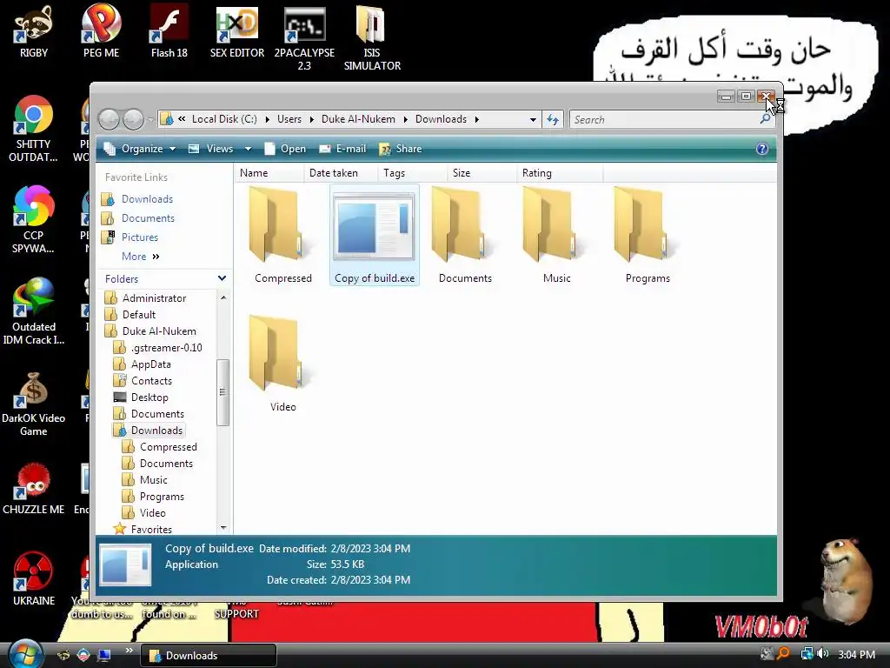Image resolution: width=890 pixels, height=668 pixels.
Task: Open the Documents favorite link
Action: [x=148, y=218]
